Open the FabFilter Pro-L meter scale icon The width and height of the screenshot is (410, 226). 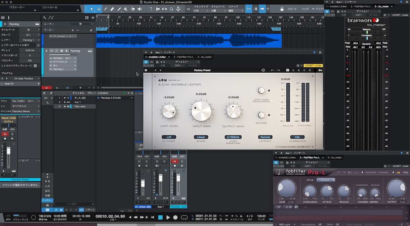pyautogui.click(x=296, y=207)
